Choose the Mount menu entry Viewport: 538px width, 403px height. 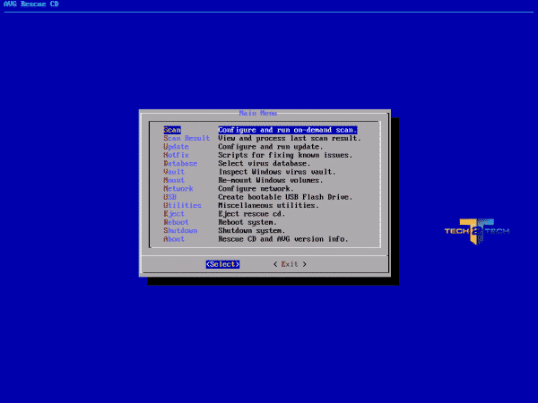pyautogui.click(x=174, y=180)
